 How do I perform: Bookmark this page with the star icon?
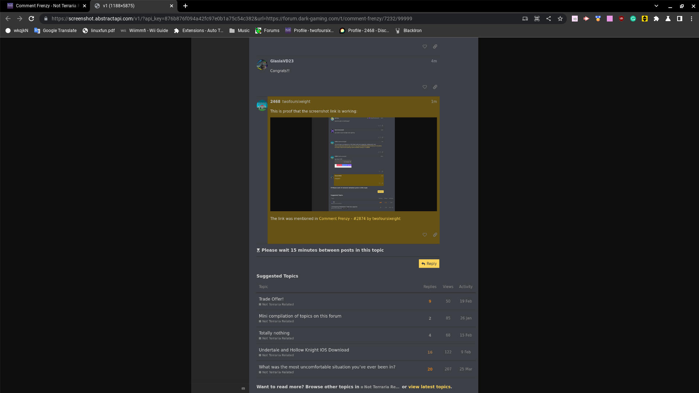pos(560,19)
